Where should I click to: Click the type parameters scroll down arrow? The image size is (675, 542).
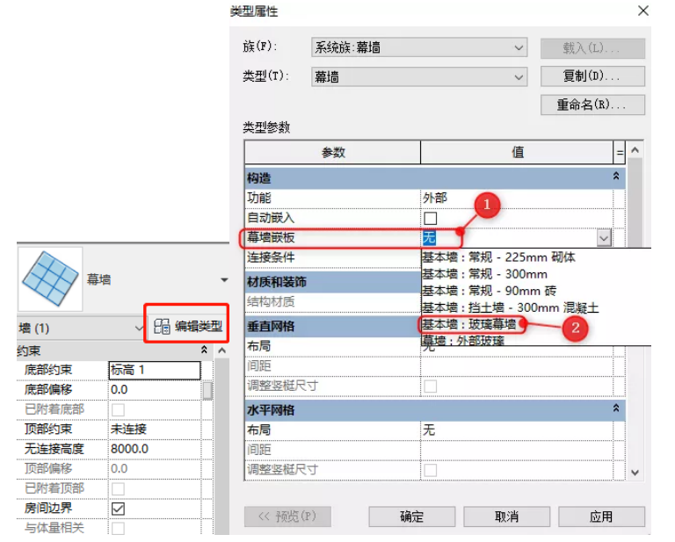pyautogui.click(x=635, y=473)
